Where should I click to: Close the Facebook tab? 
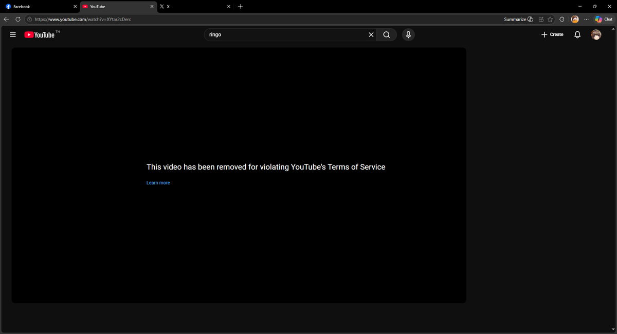(75, 7)
